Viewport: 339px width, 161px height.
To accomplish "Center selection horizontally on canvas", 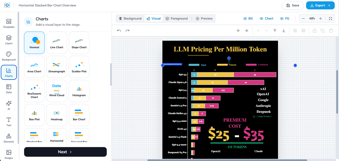I will [238, 31].
